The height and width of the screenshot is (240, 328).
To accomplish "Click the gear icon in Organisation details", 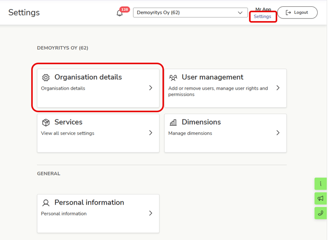I will coord(46,77).
